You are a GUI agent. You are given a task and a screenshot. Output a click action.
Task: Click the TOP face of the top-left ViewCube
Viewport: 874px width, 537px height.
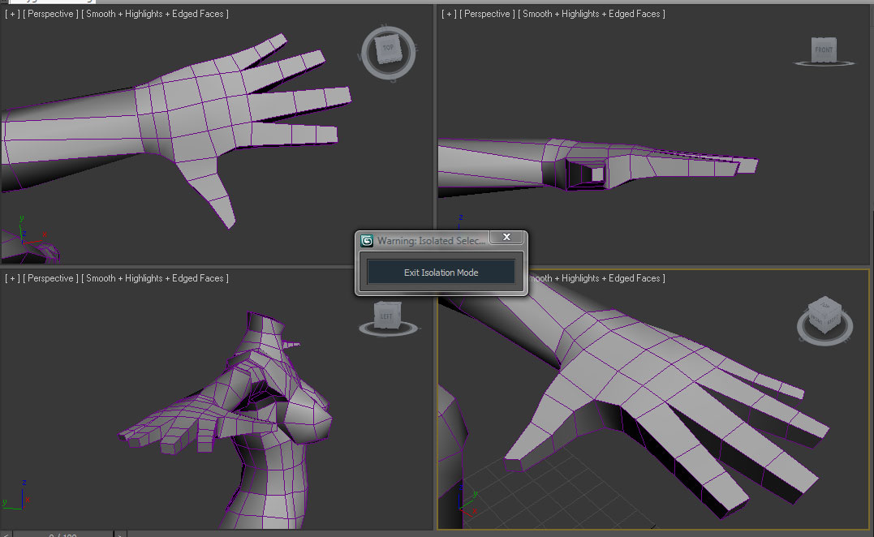388,49
